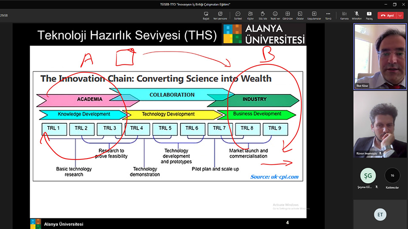The image size is (408, 229).
Task: Open the Görünüm view menu
Action: coord(288,15)
